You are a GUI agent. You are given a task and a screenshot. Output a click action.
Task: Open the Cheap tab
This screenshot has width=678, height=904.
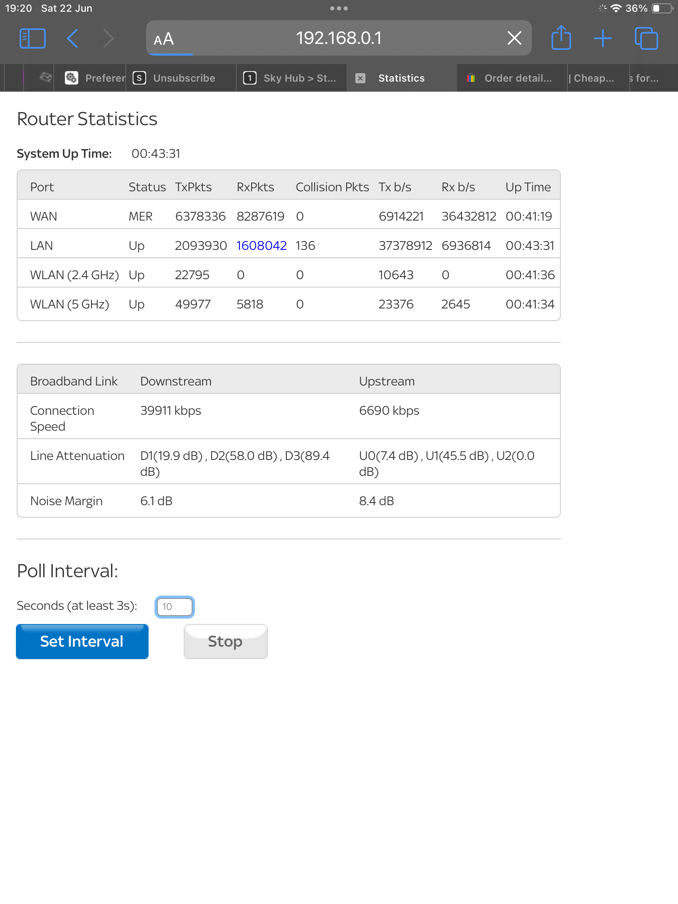click(x=593, y=78)
